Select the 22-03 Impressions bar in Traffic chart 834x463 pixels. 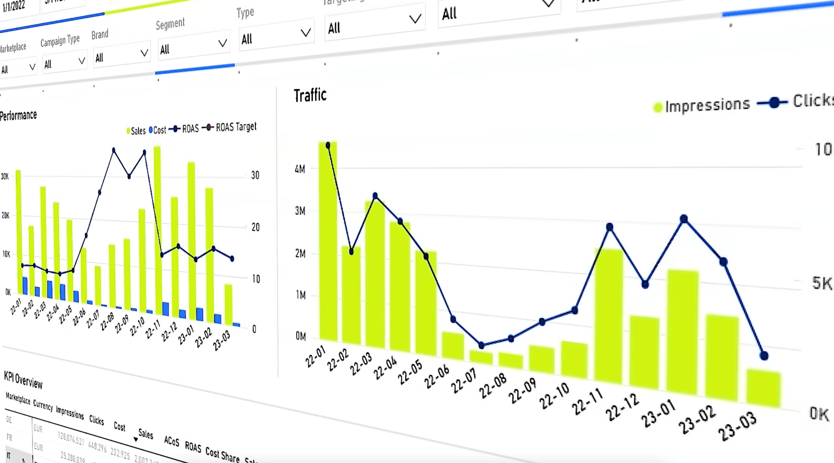375,273
